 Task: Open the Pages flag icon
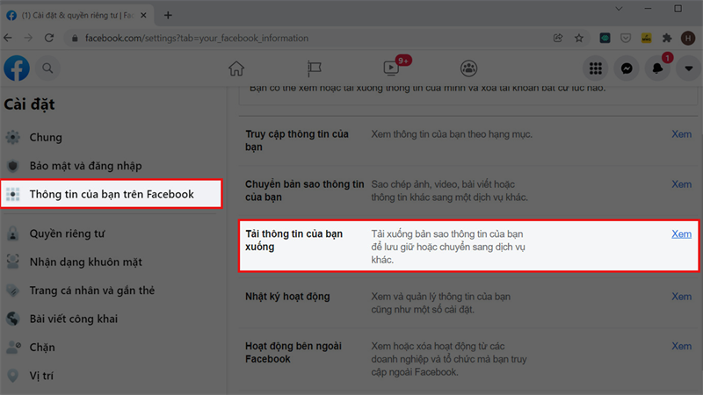tap(314, 68)
